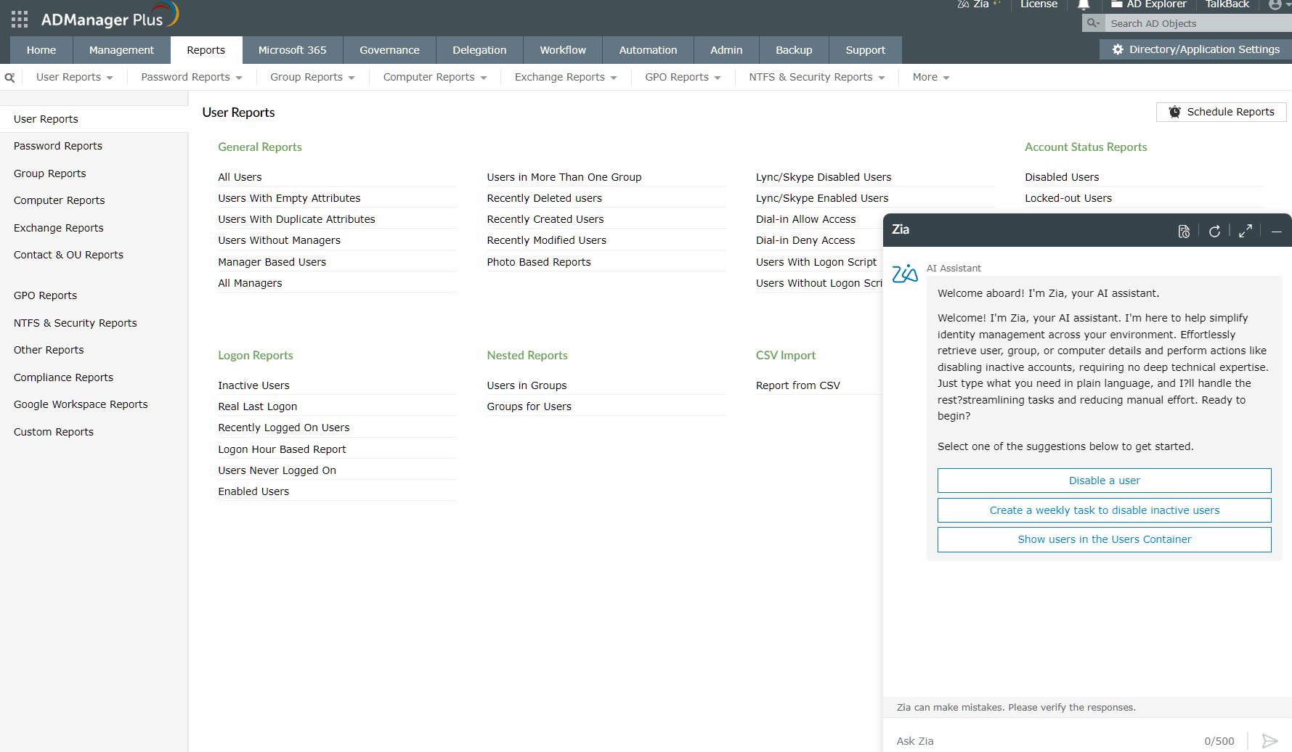Screen dimensions: 1292x752
Task: Open the Real Last Logon report
Action: (x=258, y=406)
